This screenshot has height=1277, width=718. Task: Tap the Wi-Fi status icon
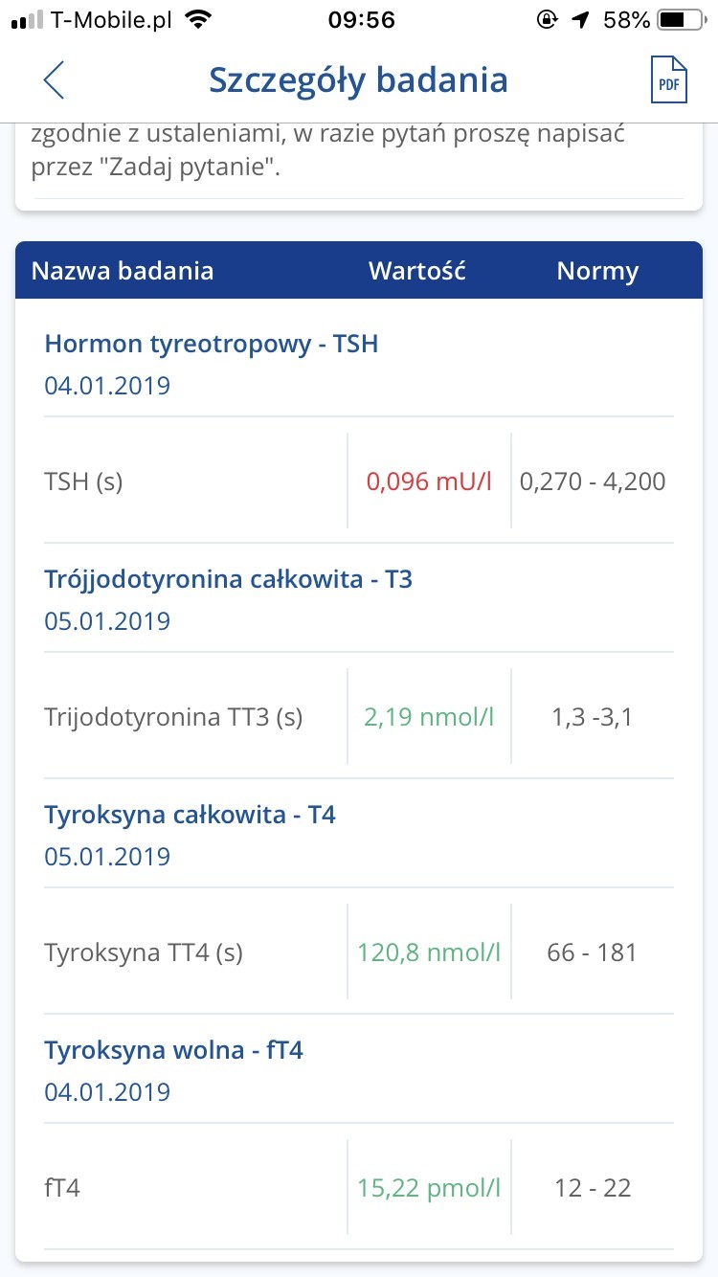click(x=199, y=20)
